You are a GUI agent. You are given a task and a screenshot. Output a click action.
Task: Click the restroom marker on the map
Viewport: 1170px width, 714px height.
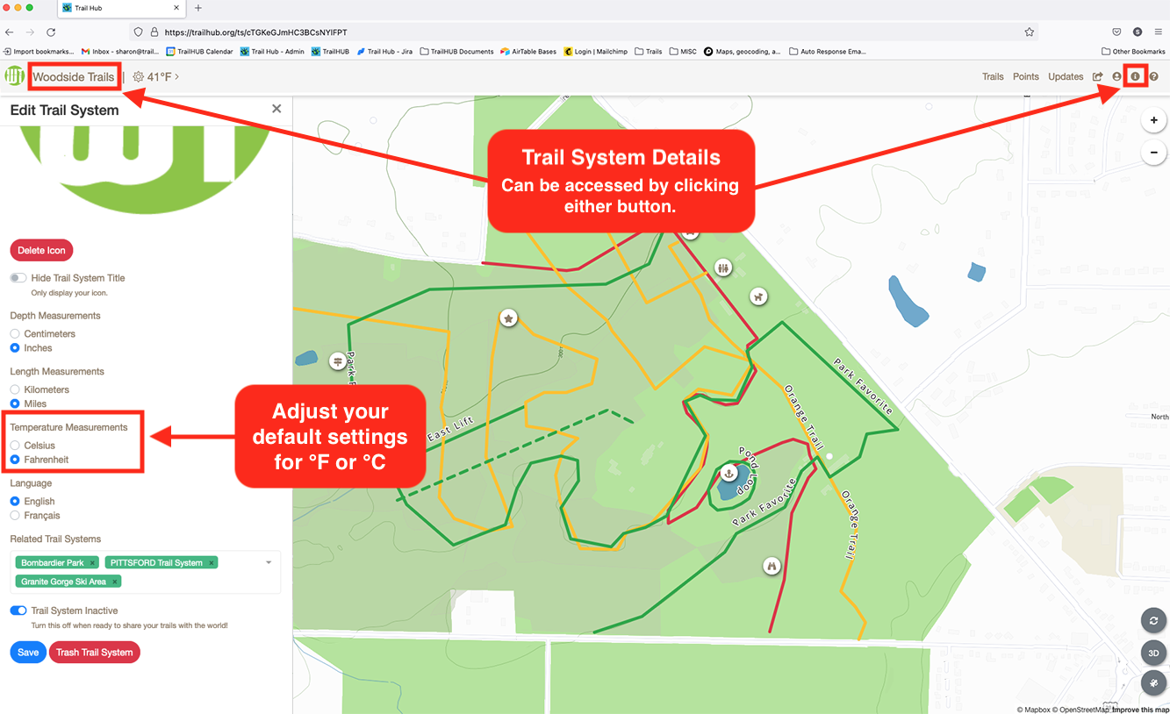pyautogui.click(x=723, y=268)
